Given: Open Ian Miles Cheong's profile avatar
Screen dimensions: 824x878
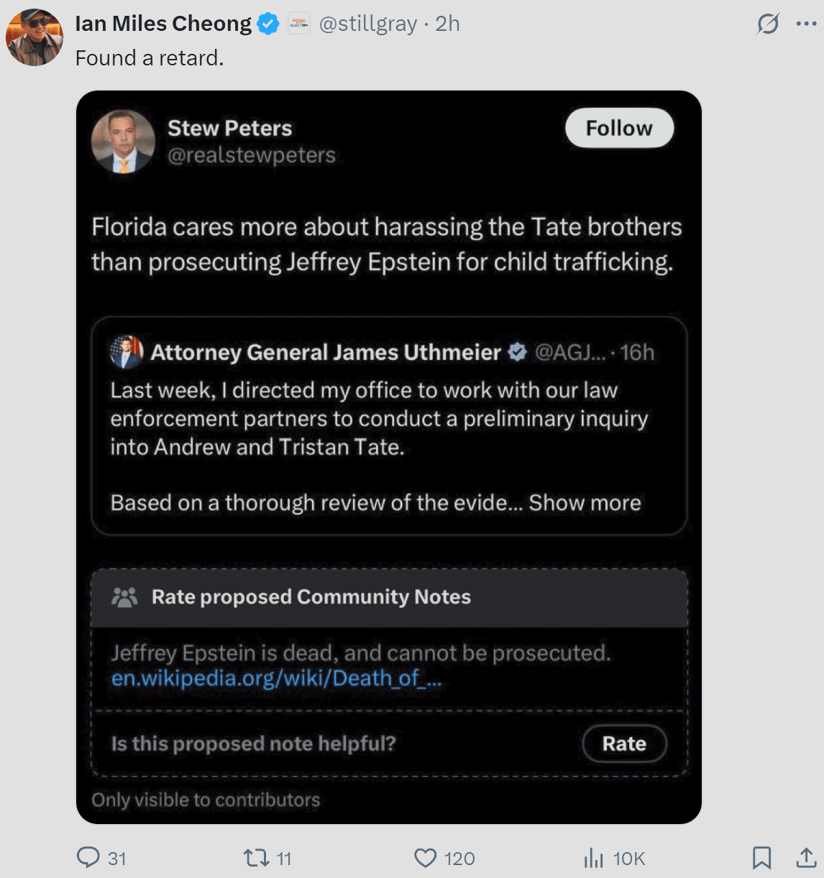Looking at the screenshot, I should [x=34, y=37].
